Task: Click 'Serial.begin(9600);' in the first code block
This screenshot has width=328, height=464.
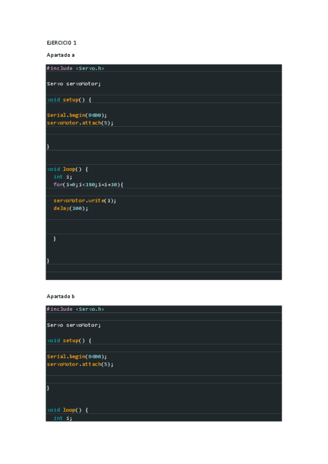Action: [77, 115]
